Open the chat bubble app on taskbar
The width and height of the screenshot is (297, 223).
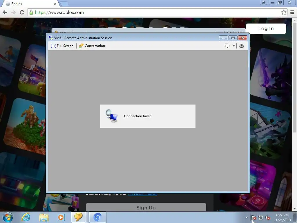[x=78, y=217]
